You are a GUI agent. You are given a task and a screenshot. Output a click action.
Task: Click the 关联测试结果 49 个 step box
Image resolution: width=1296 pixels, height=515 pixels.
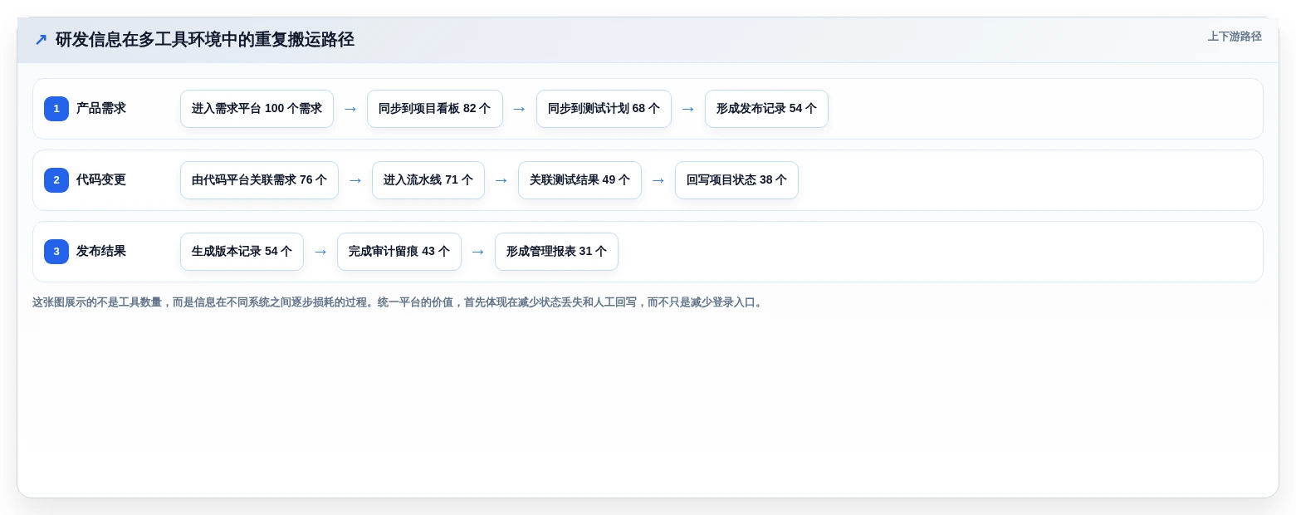580,180
